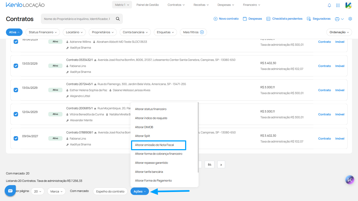The height and width of the screenshot is (201, 358).
Task: Open Ordenação dropdown
Action: (x=339, y=32)
